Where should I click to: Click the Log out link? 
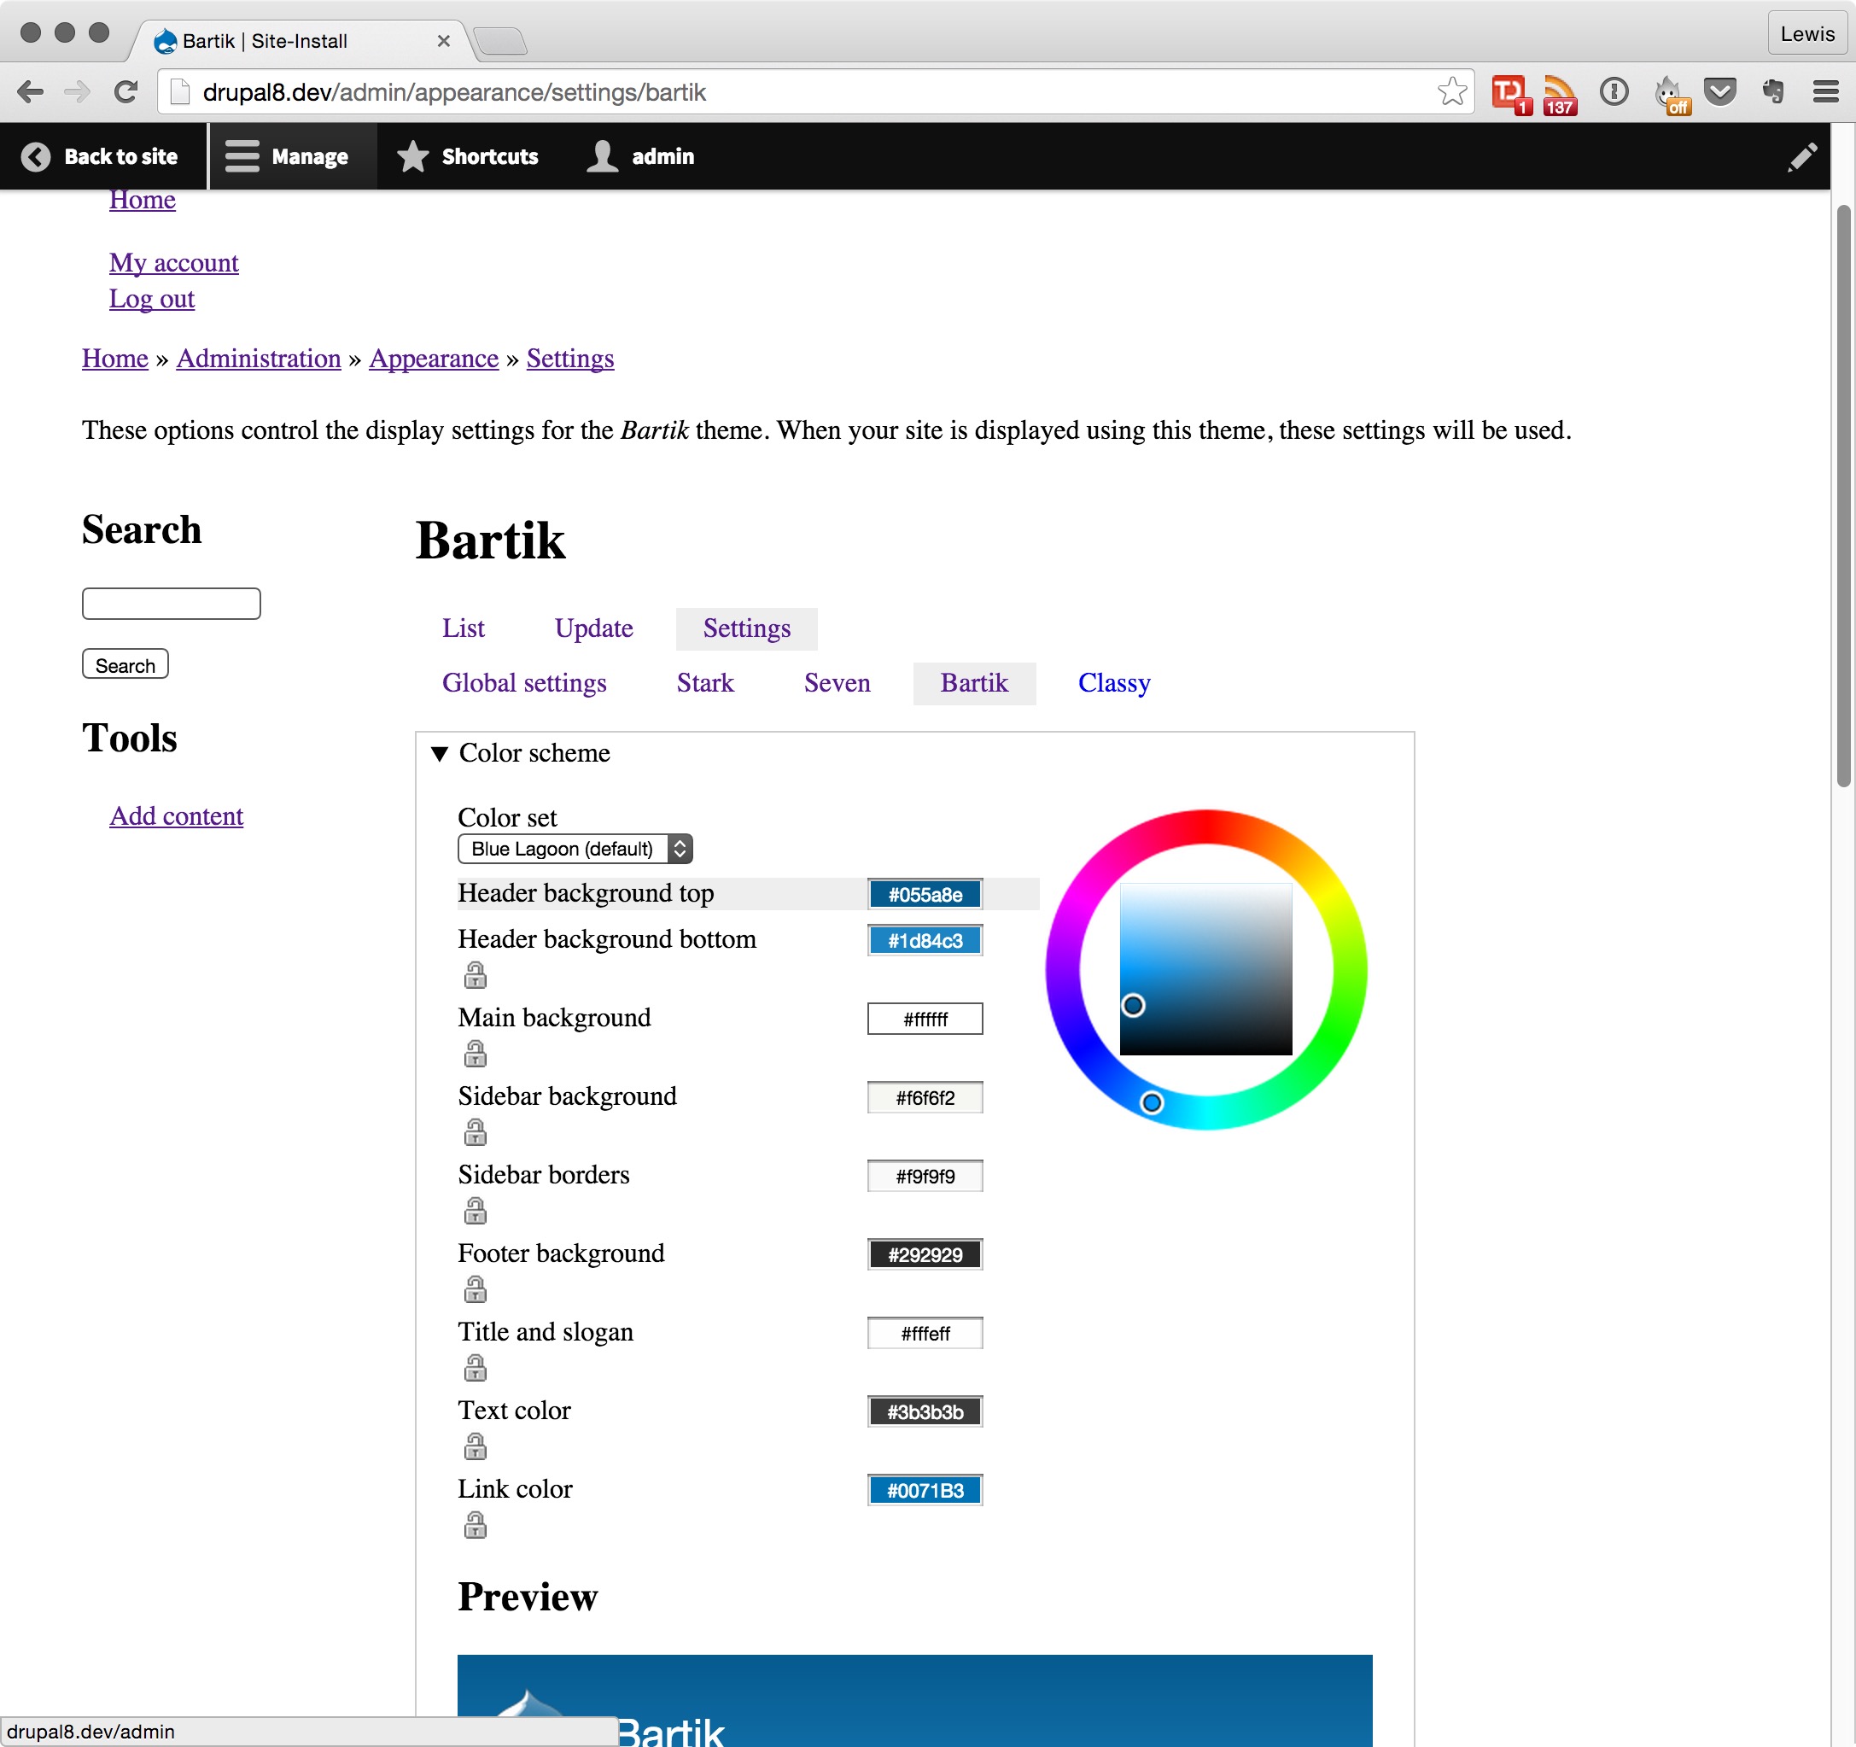coord(151,299)
